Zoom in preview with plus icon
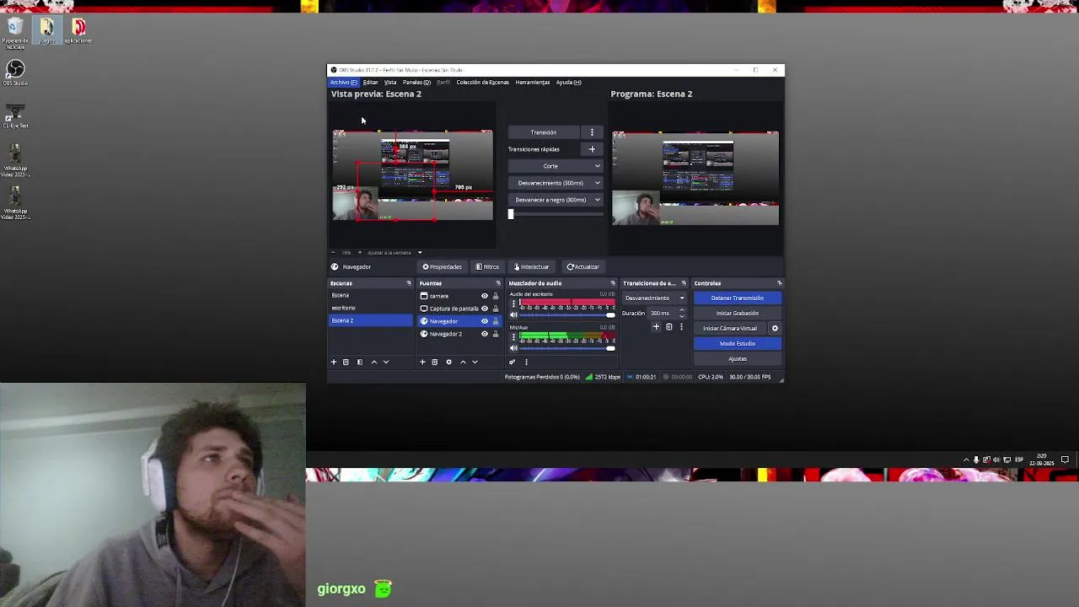Screen dimensions: 1079x607 360,252
